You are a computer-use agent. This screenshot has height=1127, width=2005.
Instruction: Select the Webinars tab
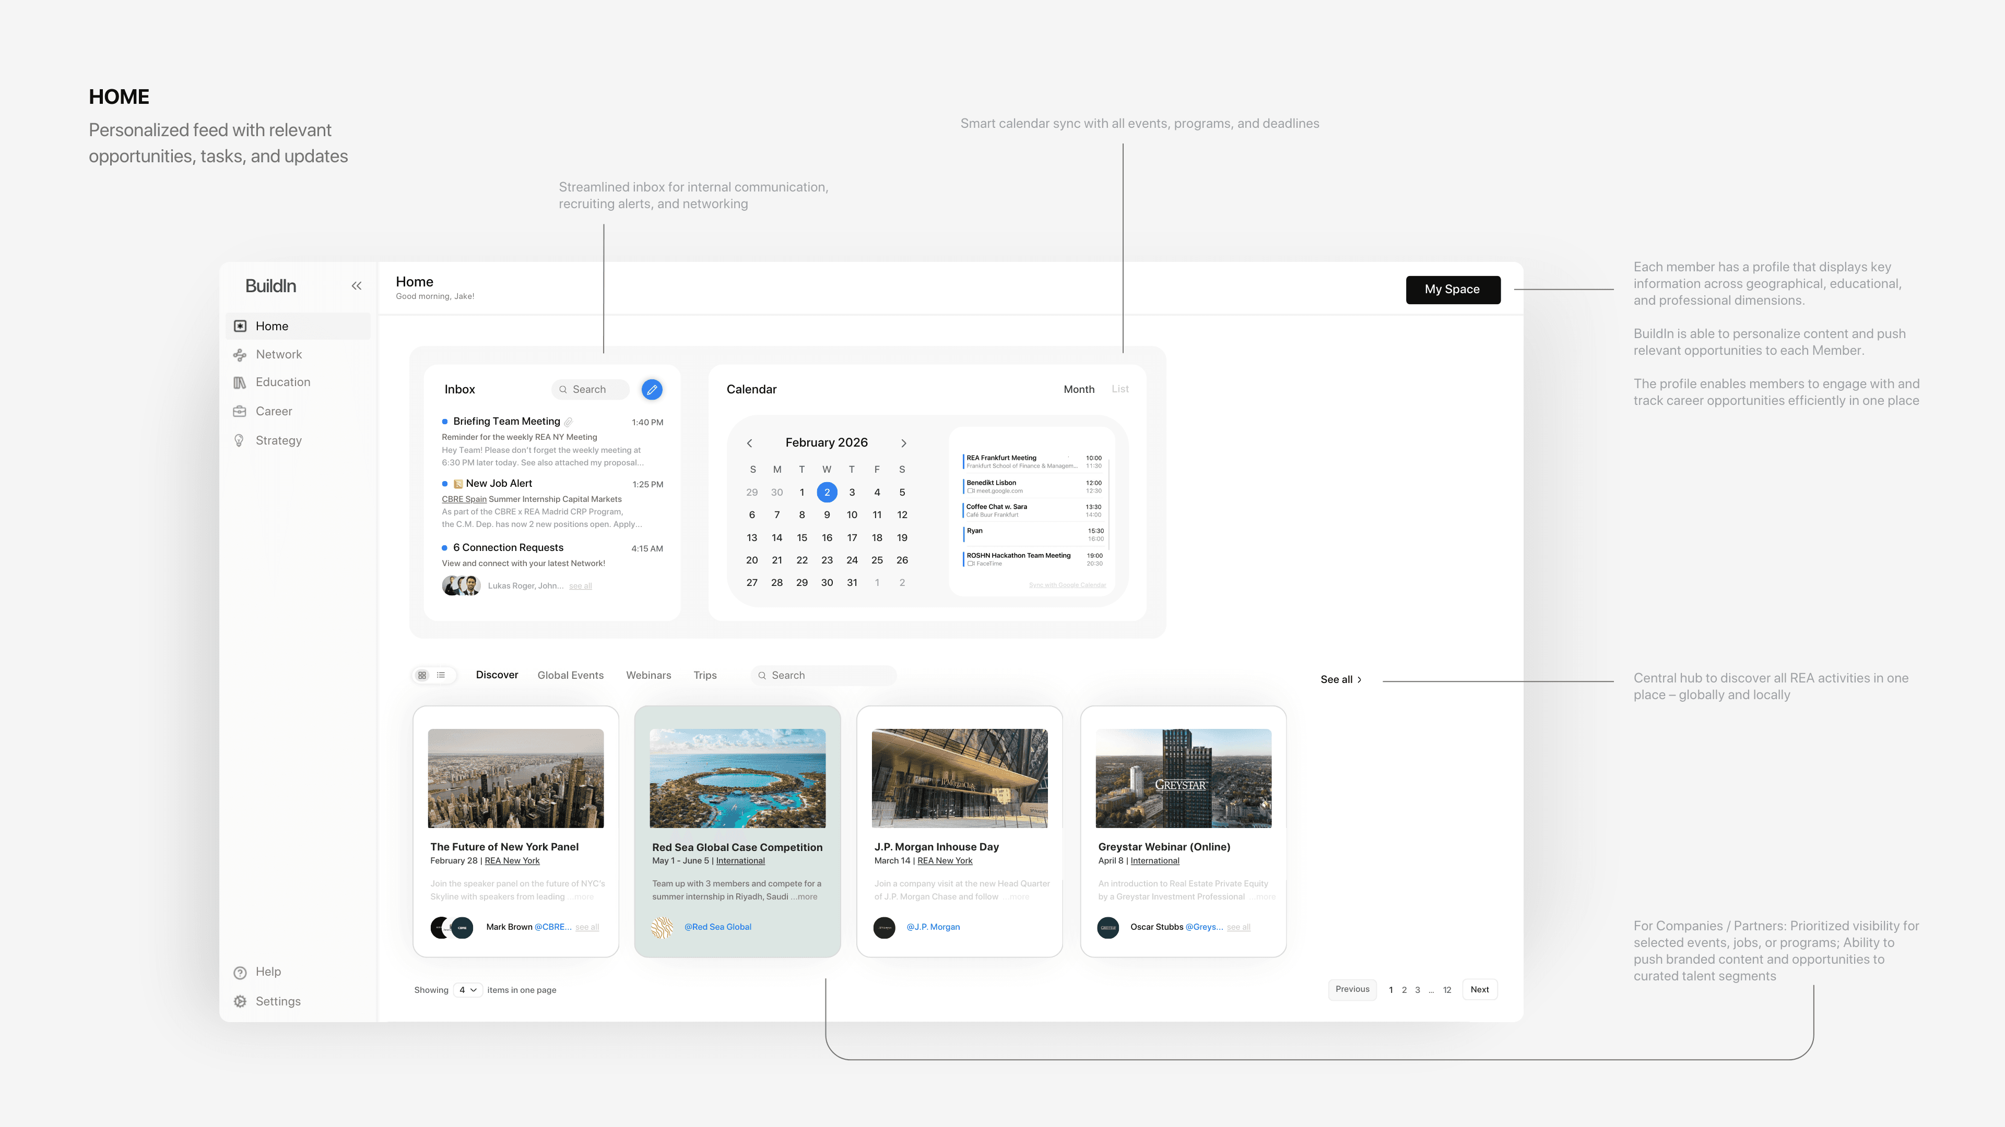pos(647,675)
